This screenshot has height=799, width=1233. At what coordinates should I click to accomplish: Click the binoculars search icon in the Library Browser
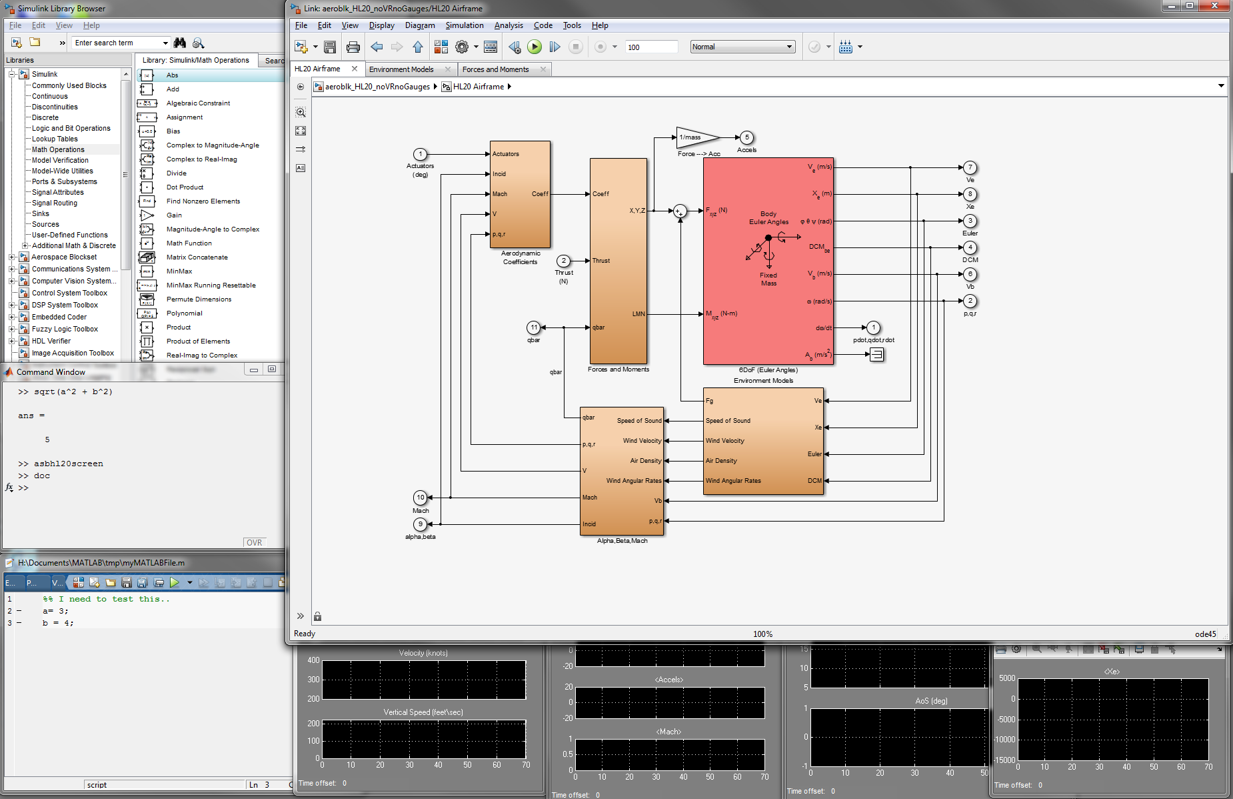pos(180,43)
